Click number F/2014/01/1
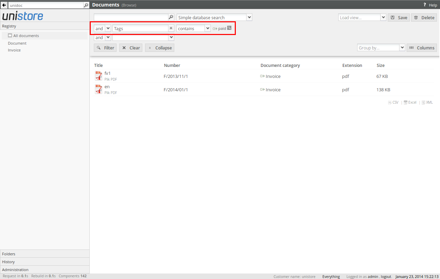The image size is (440, 279). [x=176, y=90]
